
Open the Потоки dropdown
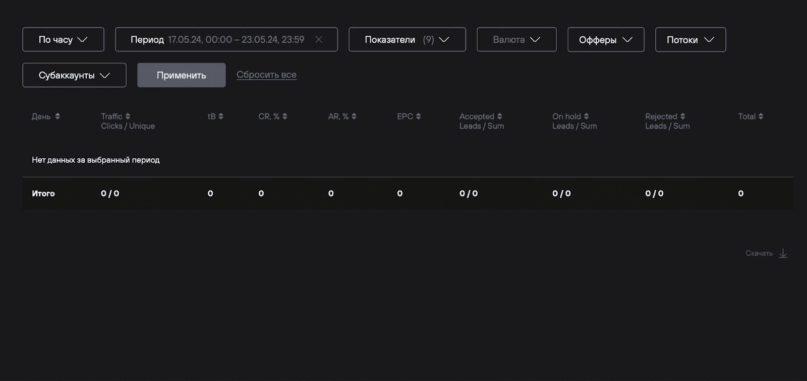coord(690,39)
